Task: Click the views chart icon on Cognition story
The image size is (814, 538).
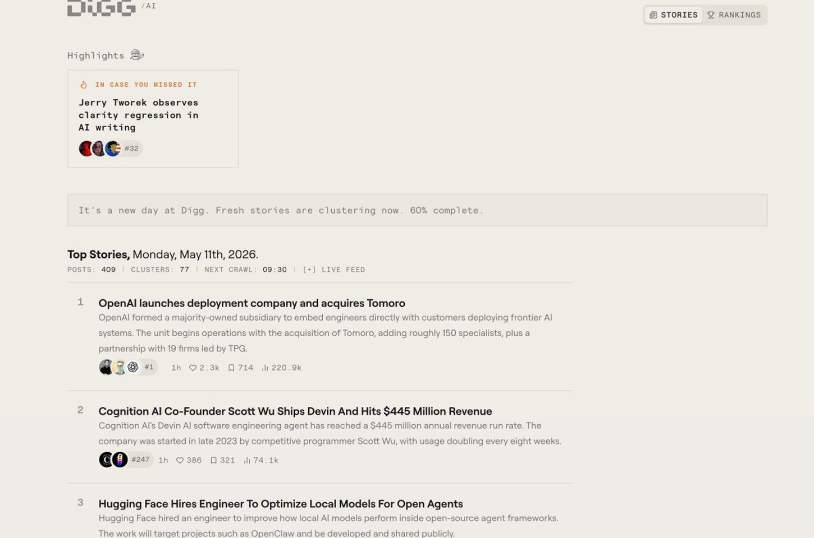Action: point(246,460)
